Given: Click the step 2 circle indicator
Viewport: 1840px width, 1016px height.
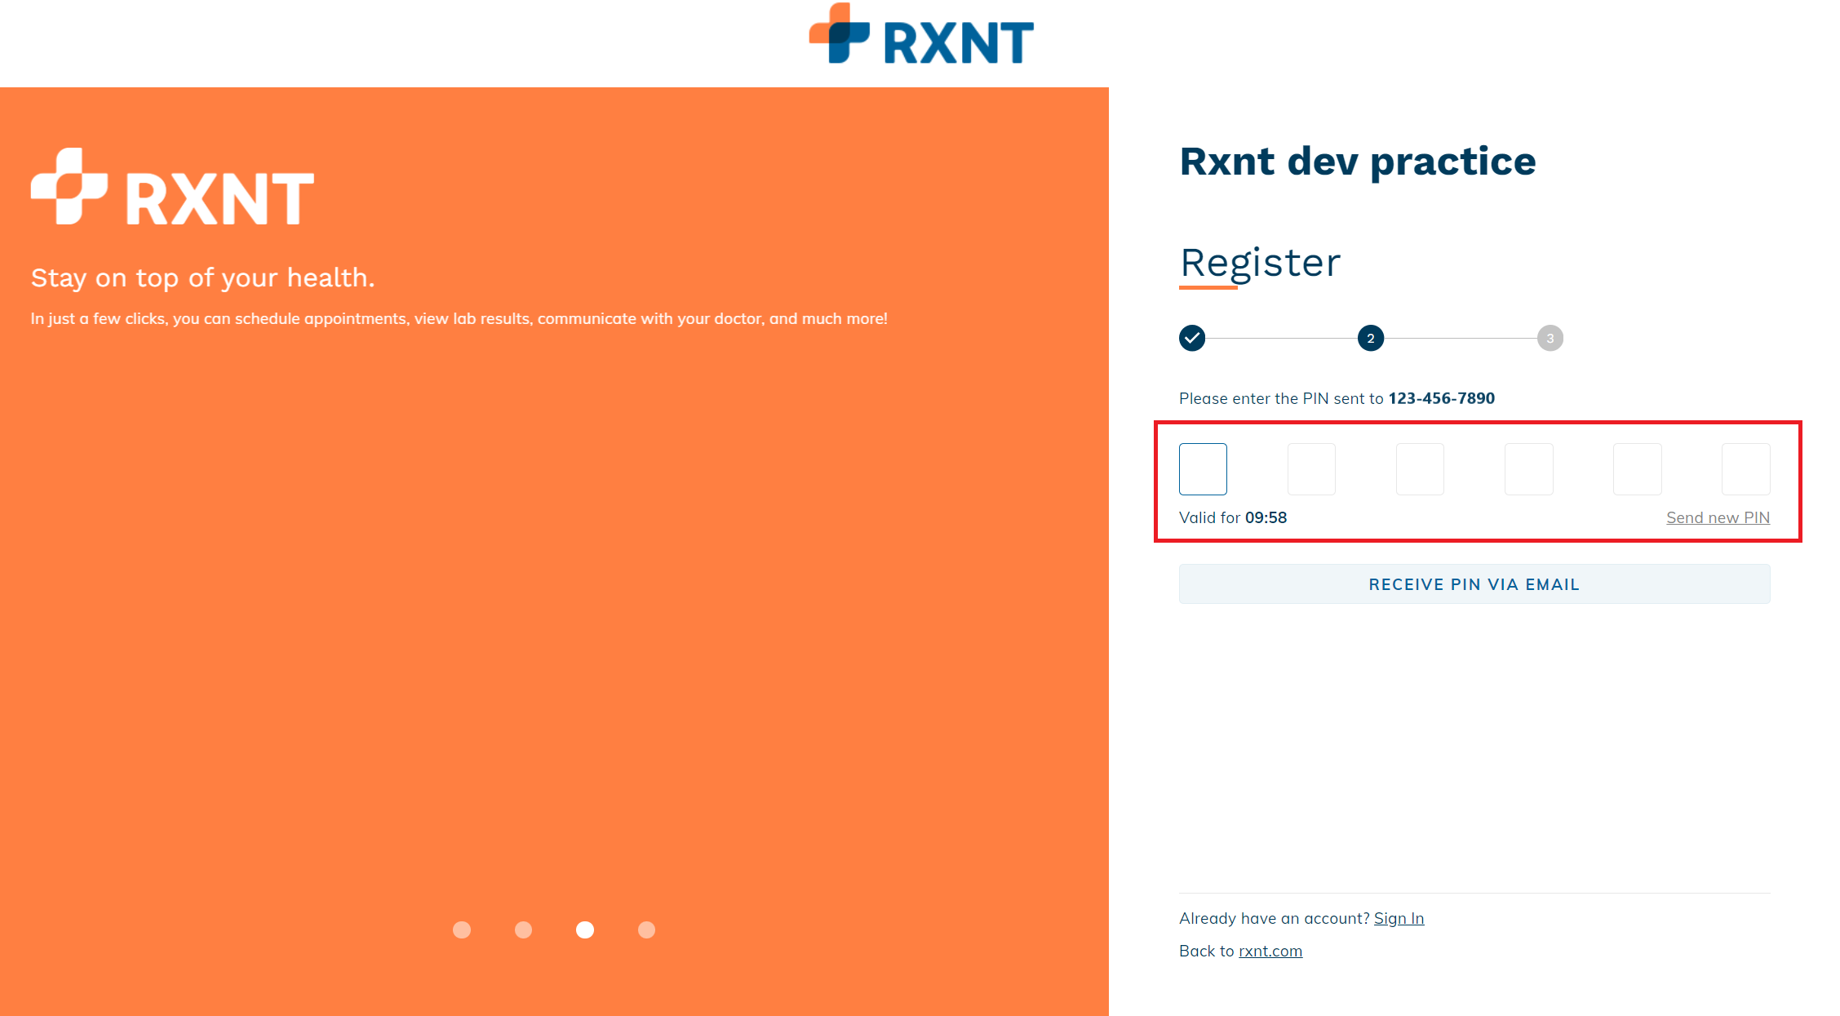Looking at the screenshot, I should pos(1371,338).
